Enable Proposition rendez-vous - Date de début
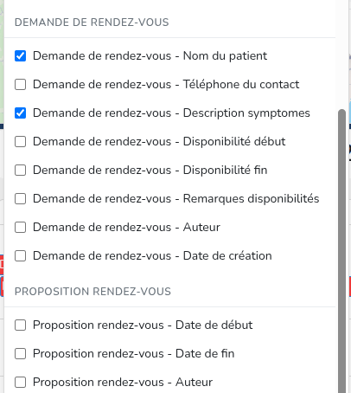 21,325
